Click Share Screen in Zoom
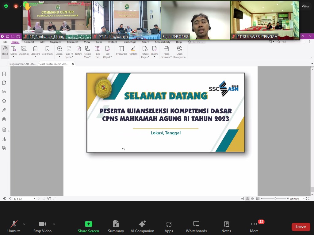Screen dimensions: 314x235 click(88, 227)
